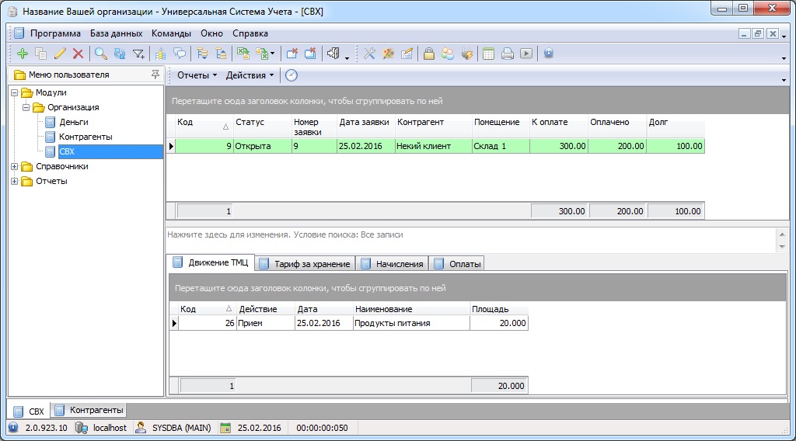Expand the Отчеты tree node
The image size is (796, 441).
pos(15,181)
